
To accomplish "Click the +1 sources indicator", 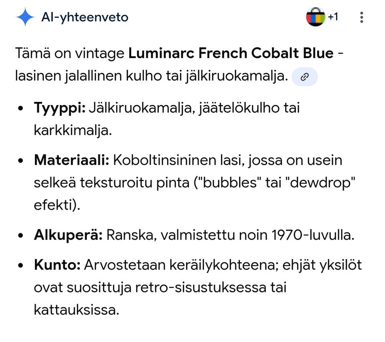I will coord(333,17).
